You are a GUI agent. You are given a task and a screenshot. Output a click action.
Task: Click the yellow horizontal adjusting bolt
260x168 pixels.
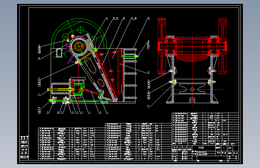click(x=61, y=90)
